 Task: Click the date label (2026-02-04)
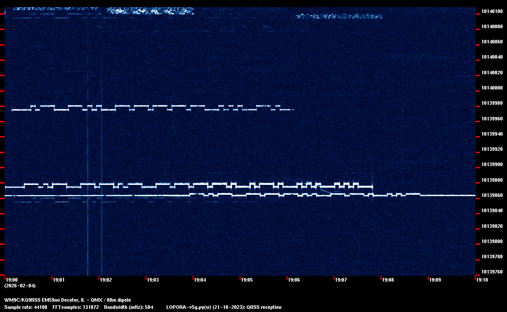pyautogui.click(x=20, y=286)
